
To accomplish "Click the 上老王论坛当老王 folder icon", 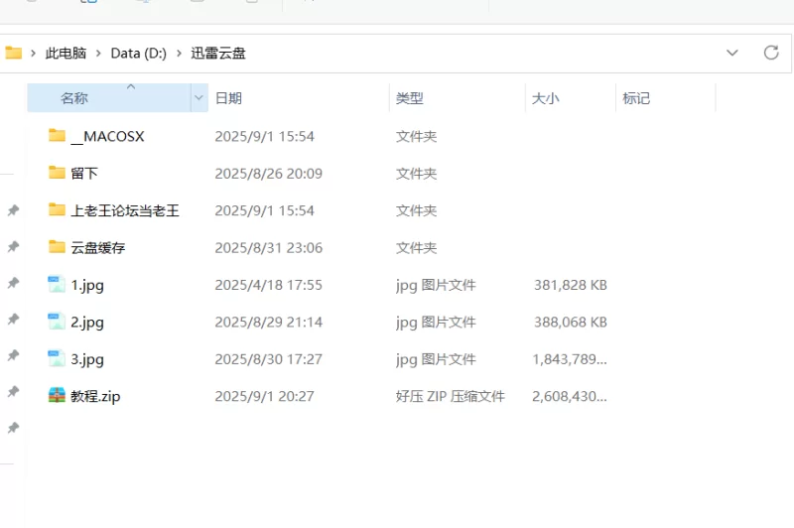I will tap(57, 209).
